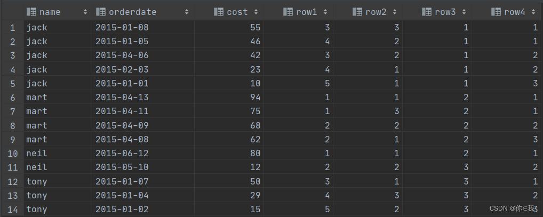The height and width of the screenshot is (217, 543).
Task: Click the neil name cell in row 11
Action: pyautogui.click(x=58, y=167)
